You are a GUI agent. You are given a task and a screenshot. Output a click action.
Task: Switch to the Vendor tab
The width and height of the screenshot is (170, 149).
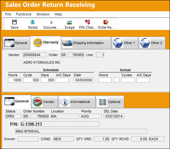coord(44,102)
